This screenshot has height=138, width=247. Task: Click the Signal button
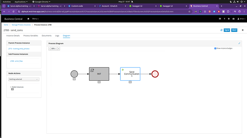(227, 30)
